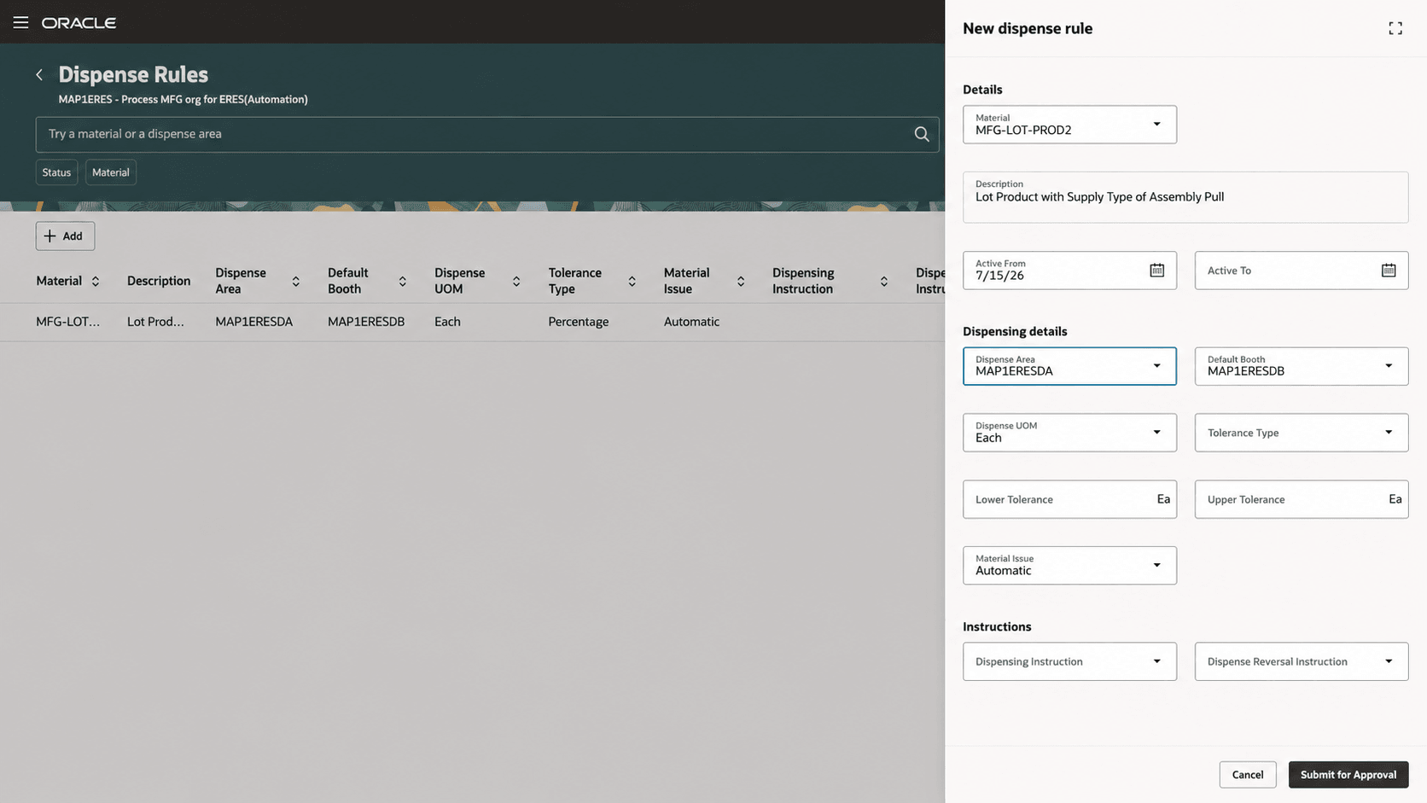Go back using the arrow beside Dispense Rules
This screenshot has height=803, width=1427.
[39, 75]
